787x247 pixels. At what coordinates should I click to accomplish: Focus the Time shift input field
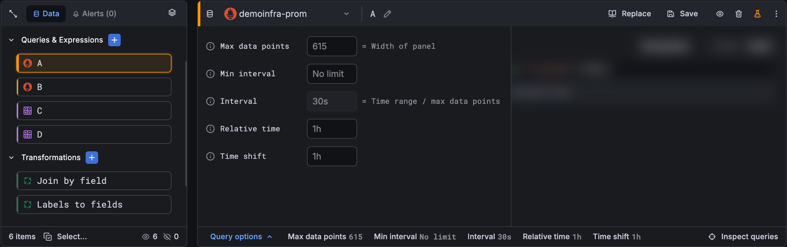point(332,156)
